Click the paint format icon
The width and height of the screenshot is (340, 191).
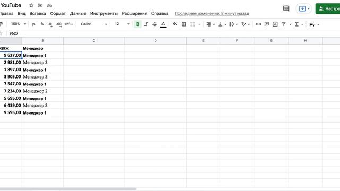(x=2, y=24)
